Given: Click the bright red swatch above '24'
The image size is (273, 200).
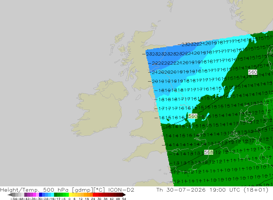Looking at the screenshot, I should pos(94,195).
